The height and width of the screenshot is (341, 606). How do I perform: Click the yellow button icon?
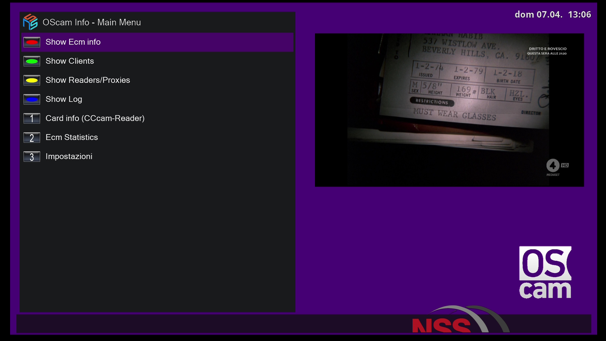pyautogui.click(x=32, y=80)
